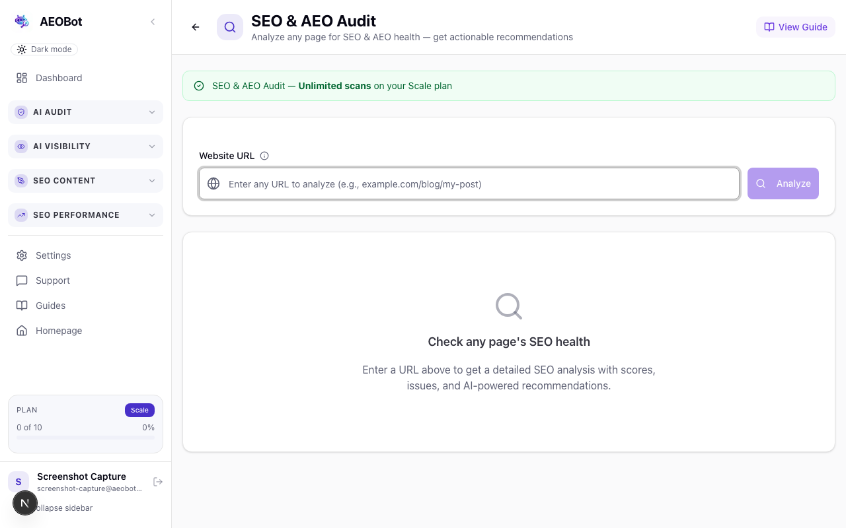Screen dimensions: 846x528
Task: Click the '0 of 10' usage text
Action: coord(29,428)
